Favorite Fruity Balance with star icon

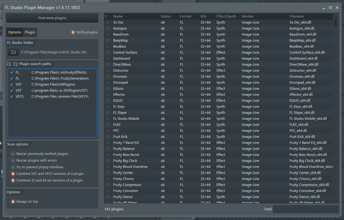click(108, 148)
